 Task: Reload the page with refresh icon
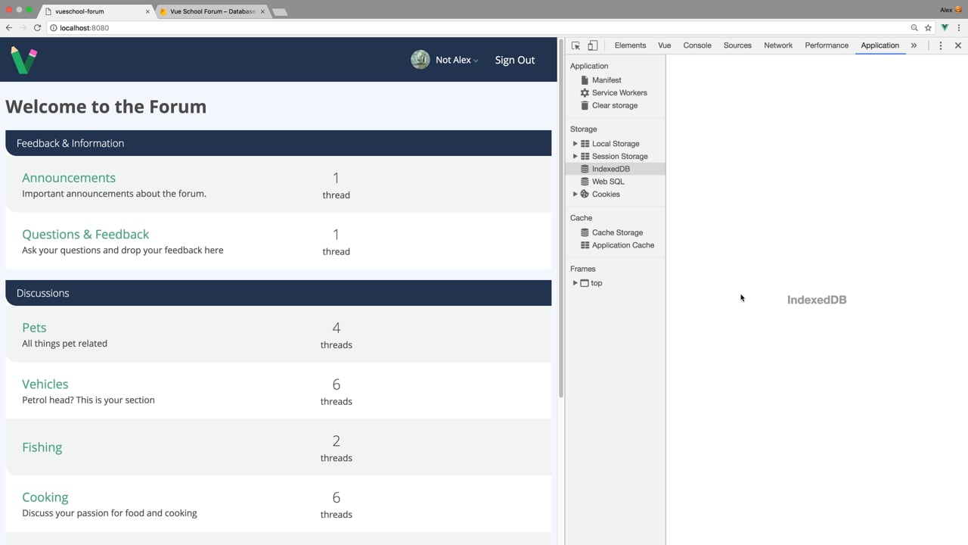37,28
